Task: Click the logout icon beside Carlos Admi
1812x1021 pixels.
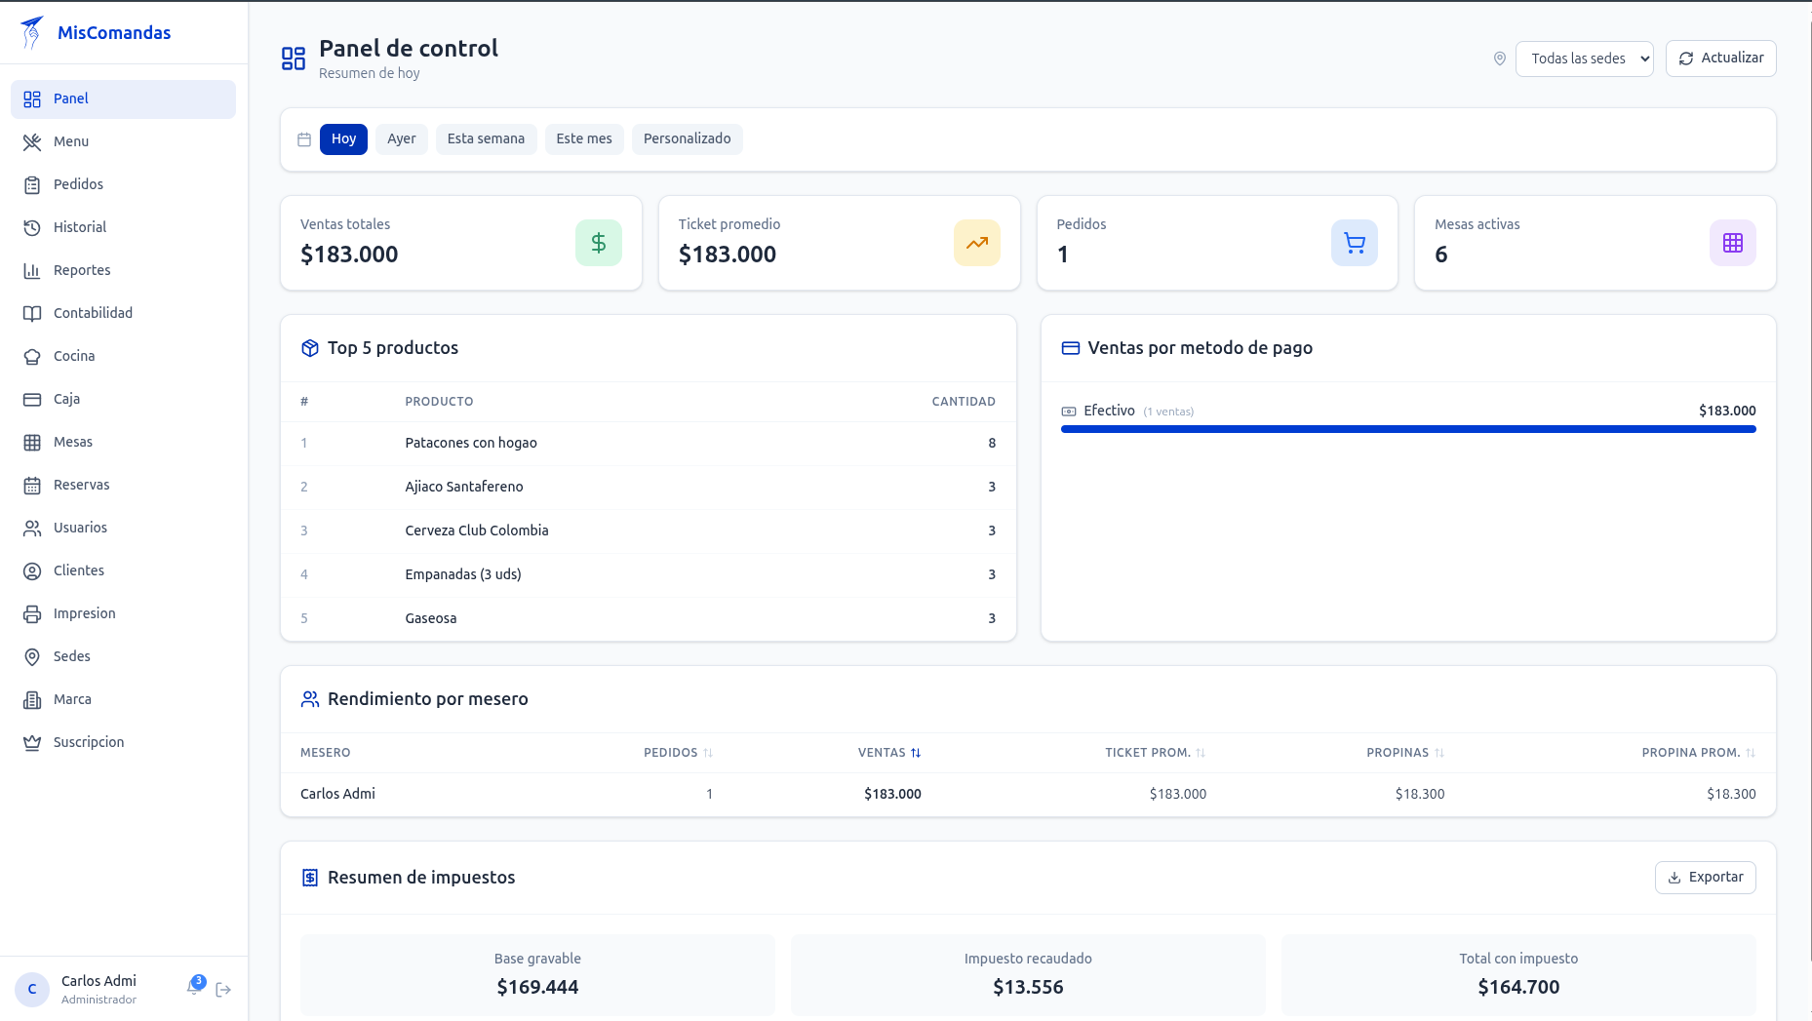Action: (x=223, y=990)
